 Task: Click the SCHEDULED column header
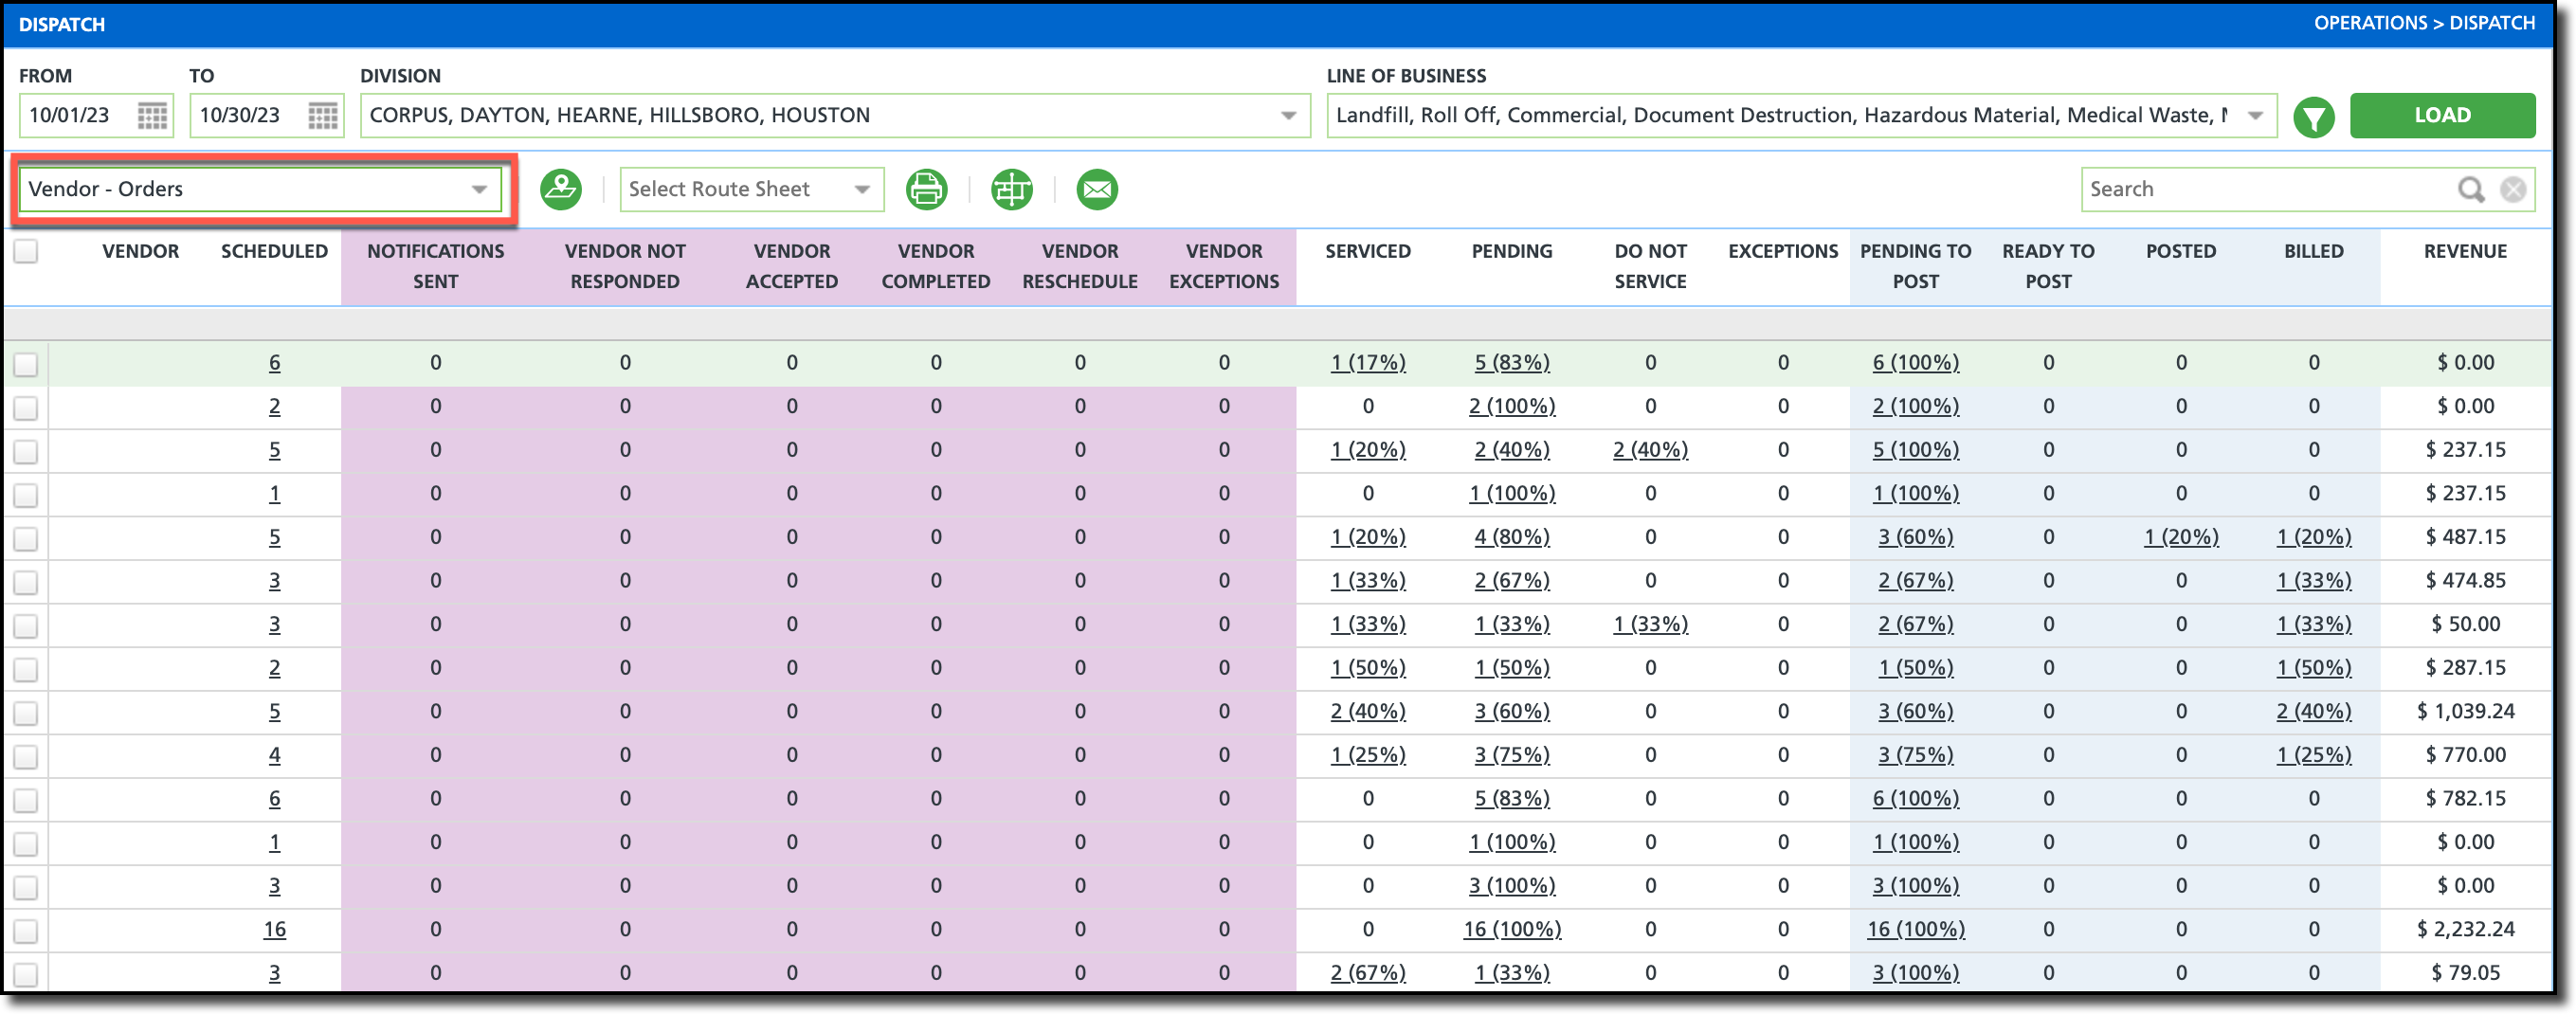click(274, 252)
